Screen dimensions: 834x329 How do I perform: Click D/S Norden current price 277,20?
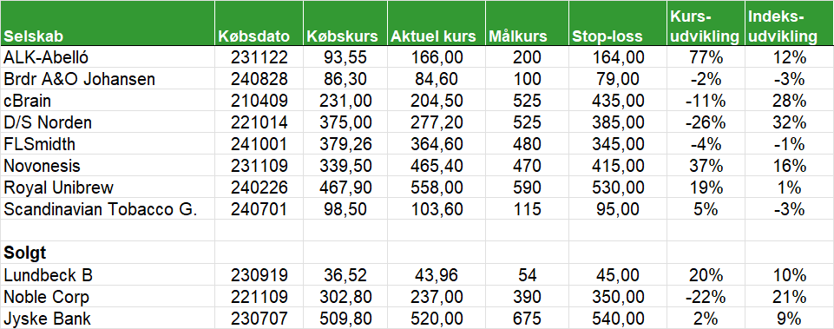437,122
